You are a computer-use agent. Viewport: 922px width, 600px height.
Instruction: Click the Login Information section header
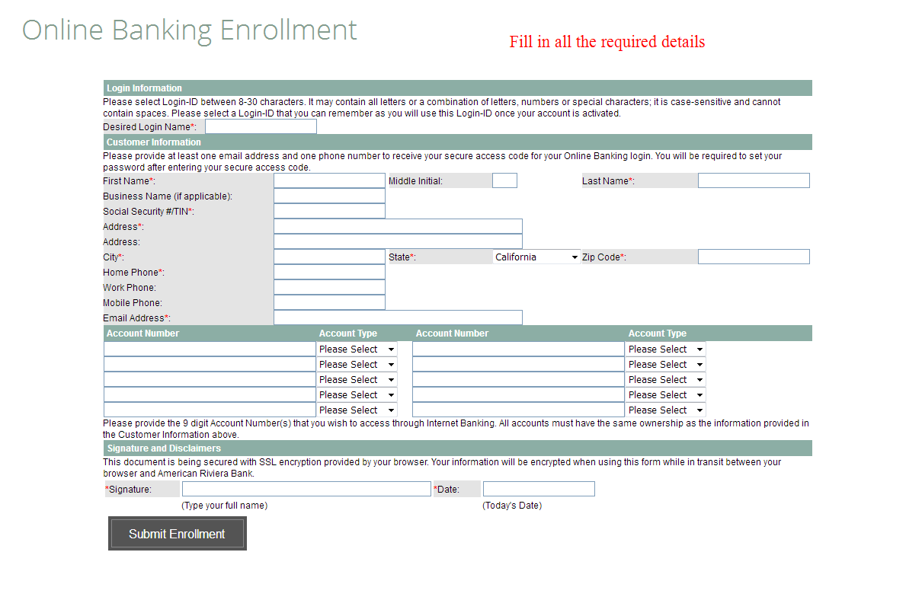tap(457, 88)
